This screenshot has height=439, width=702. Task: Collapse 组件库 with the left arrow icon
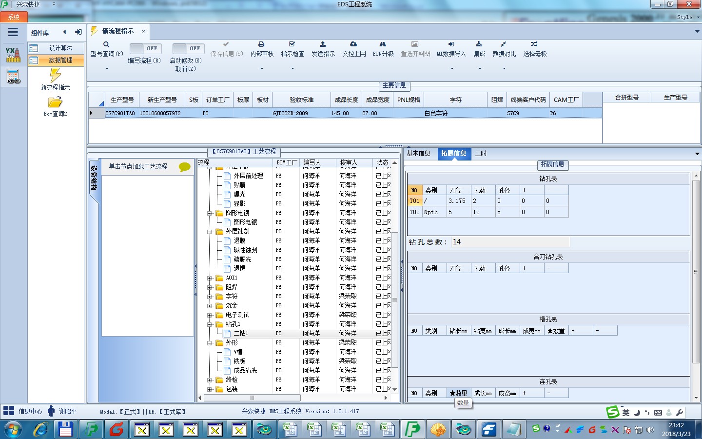coord(64,32)
